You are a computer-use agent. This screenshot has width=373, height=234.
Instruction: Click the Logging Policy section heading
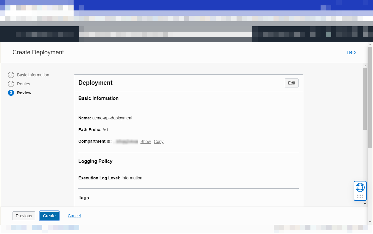[95, 161]
